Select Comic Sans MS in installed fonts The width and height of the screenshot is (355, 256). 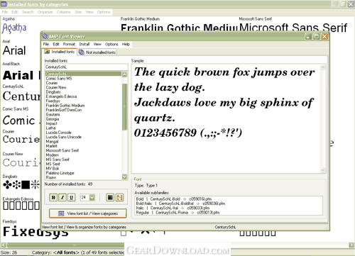point(59,79)
